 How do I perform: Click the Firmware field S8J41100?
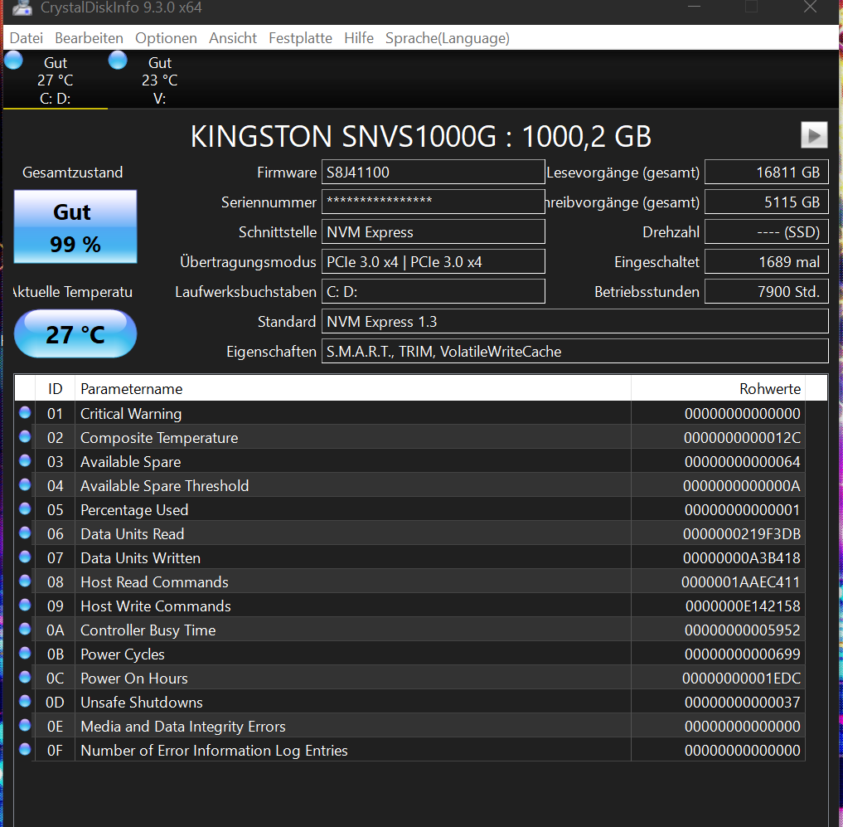click(x=434, y=173)
